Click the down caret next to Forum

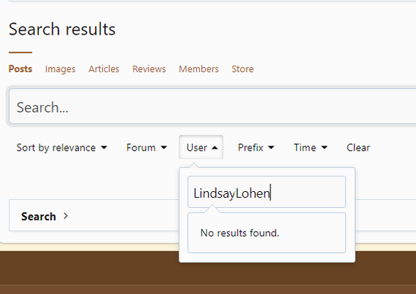pyautogui.click(x=164, y=148)
